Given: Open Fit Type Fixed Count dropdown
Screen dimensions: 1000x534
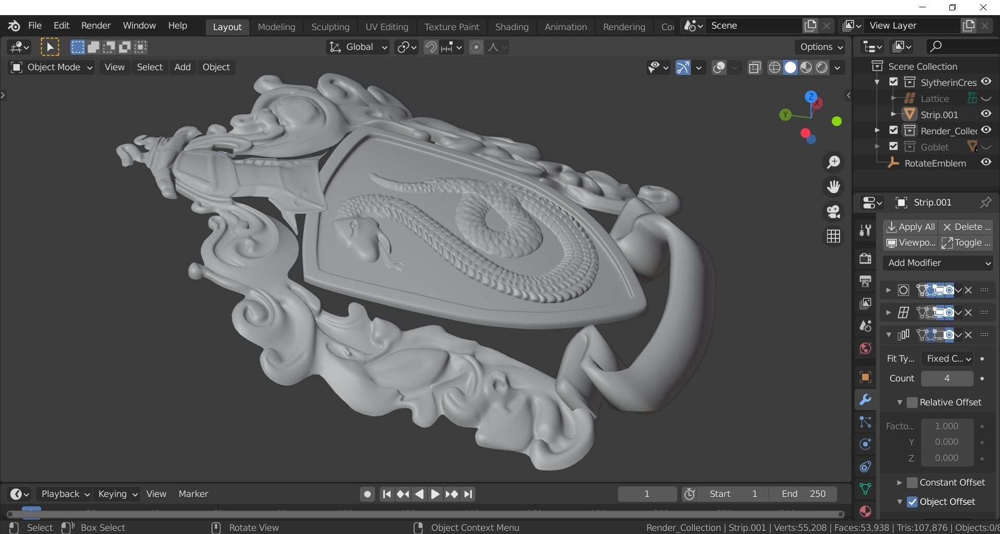Looking at the screenshot, I should [947, 359].
